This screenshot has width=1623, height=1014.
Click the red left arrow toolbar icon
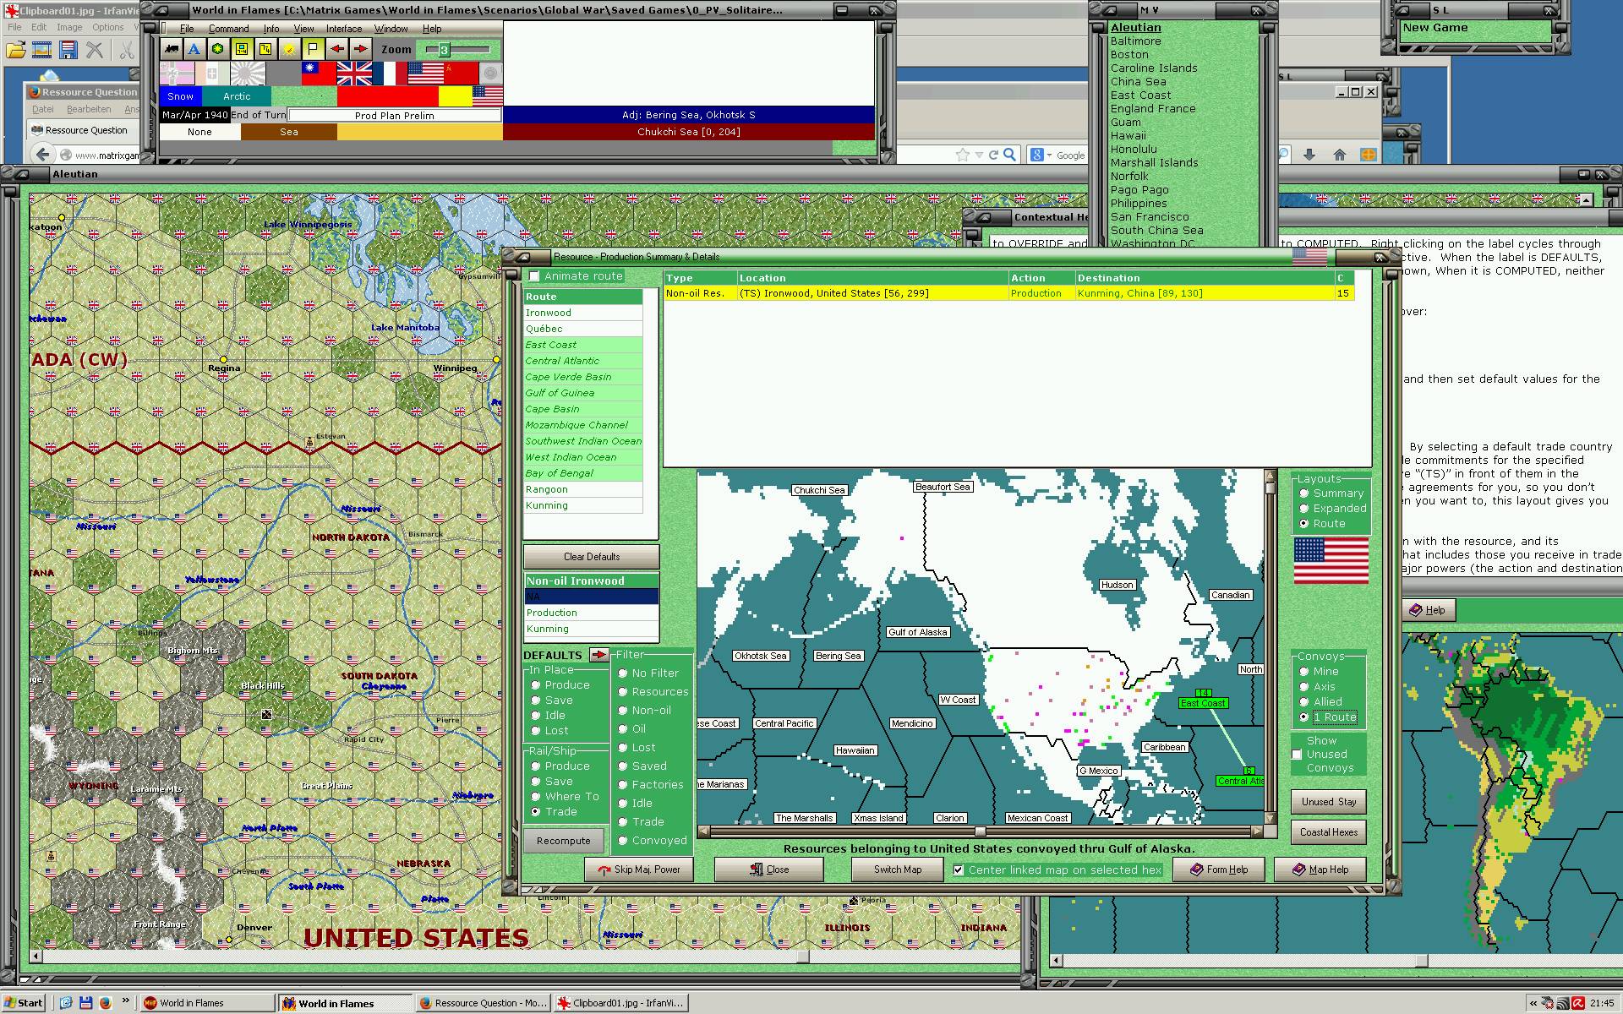(336, 49)
